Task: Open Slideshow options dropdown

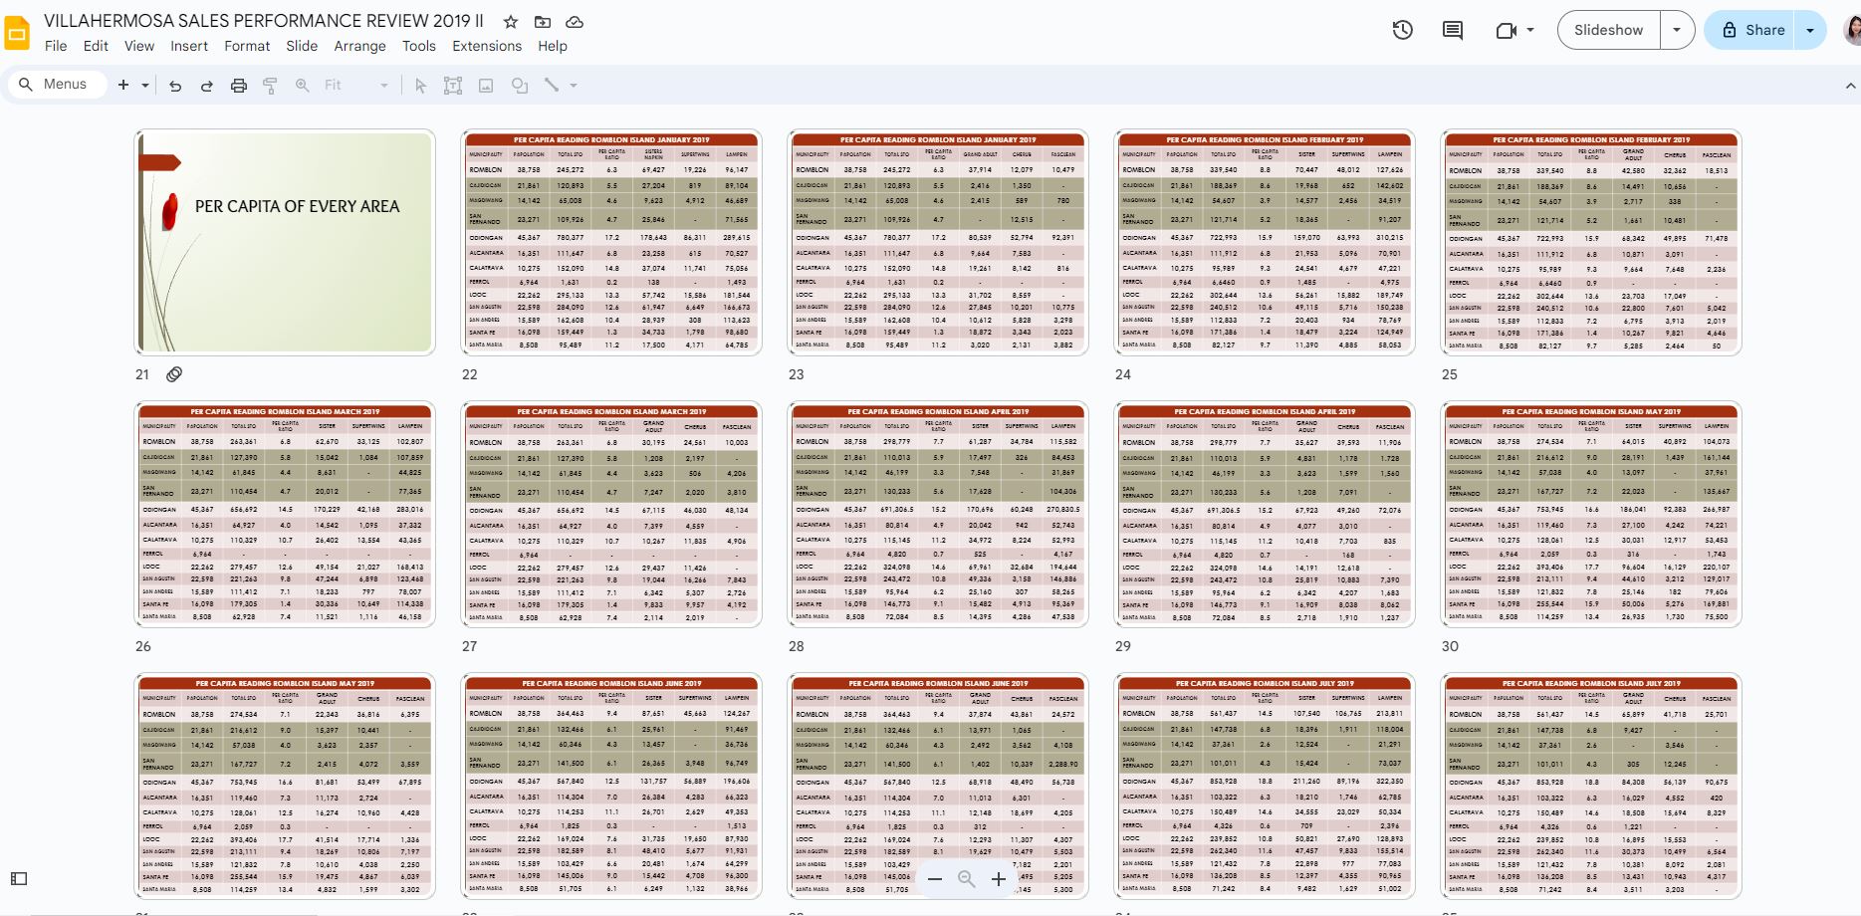Action: tap(1677, 30)
